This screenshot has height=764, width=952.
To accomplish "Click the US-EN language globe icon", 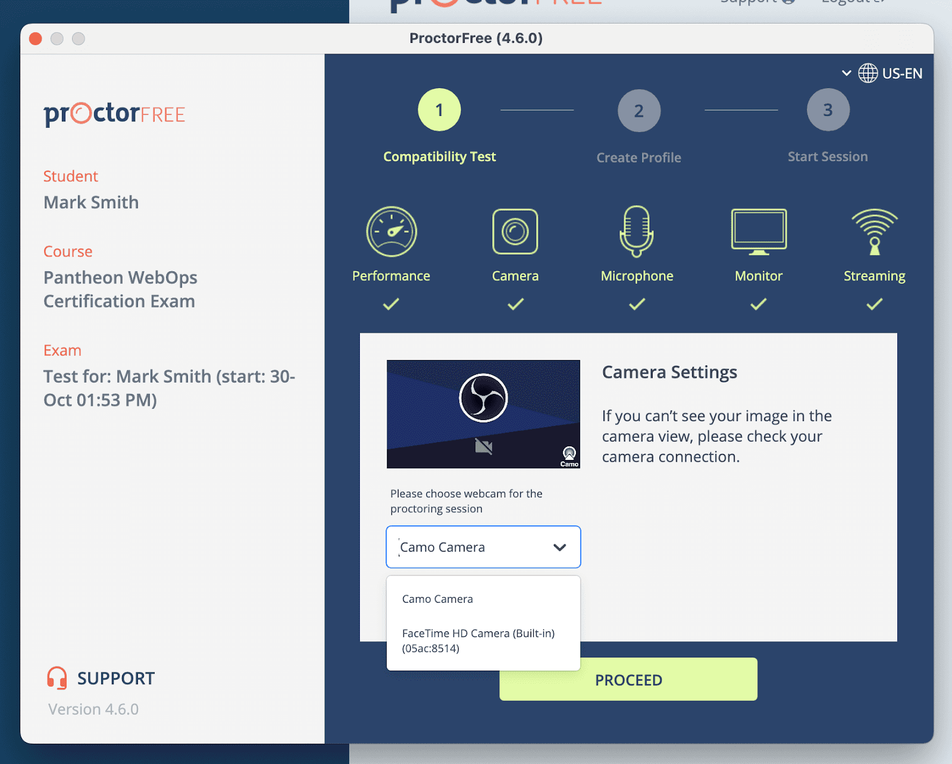I will click(869, 73).
